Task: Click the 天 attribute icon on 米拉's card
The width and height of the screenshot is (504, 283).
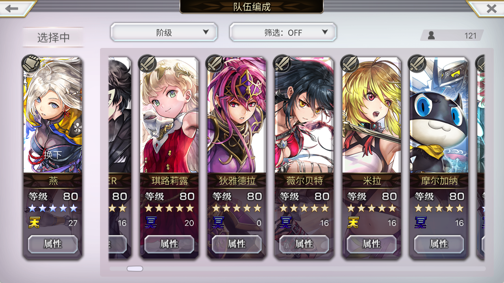Action: (353, 223)
